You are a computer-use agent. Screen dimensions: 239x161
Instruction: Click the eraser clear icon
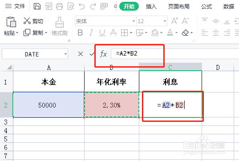[x=185, y=32]
